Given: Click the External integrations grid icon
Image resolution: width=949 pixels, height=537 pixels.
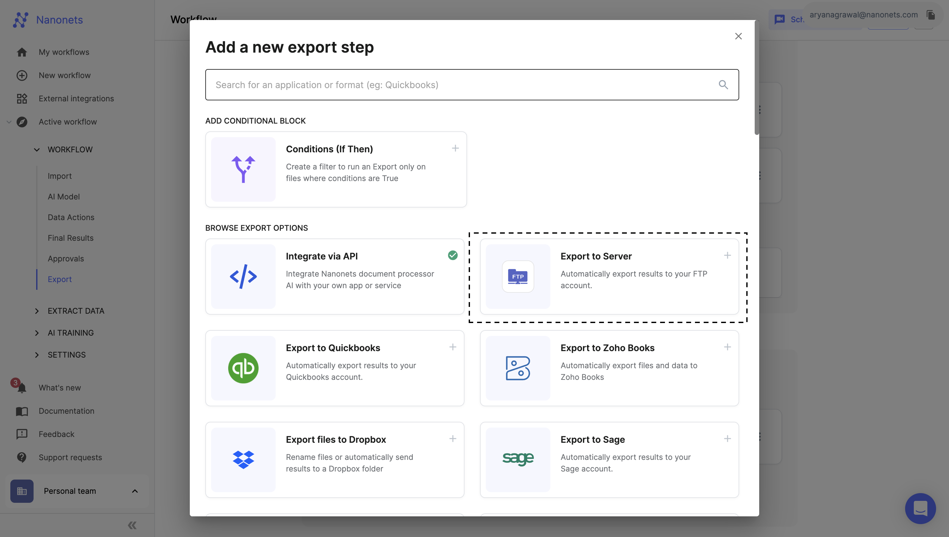Looking at the screenshot, I should pos(22,99).
